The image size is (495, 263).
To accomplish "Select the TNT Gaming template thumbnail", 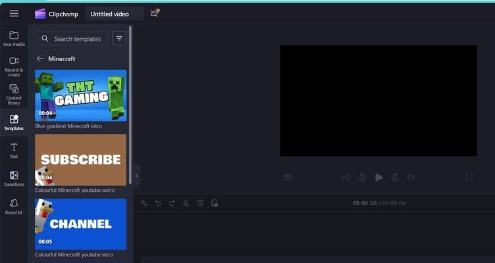I will click(x=81, y=95).
